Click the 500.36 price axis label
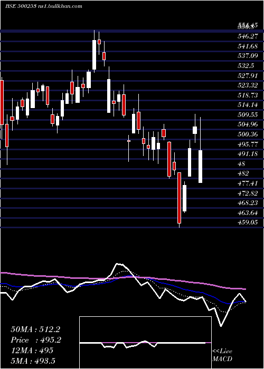 pos(247,134)
